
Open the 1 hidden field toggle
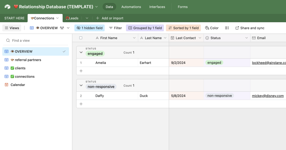[89, 28]
